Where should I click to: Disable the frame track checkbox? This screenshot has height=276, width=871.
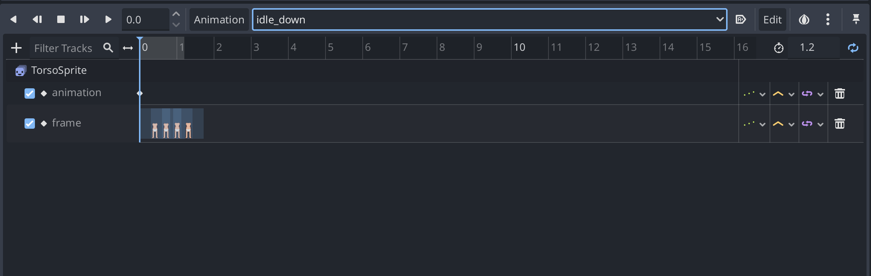30,123
